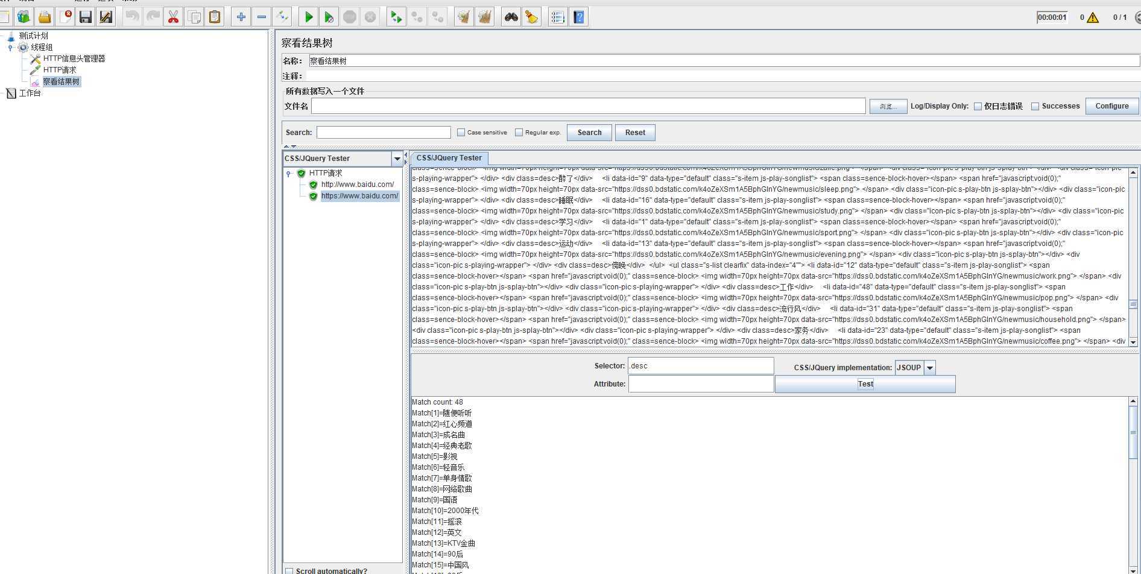Select 察看结果树 in the tree
The width and height of the screenshot is (1141, 574).
(61, 82)
